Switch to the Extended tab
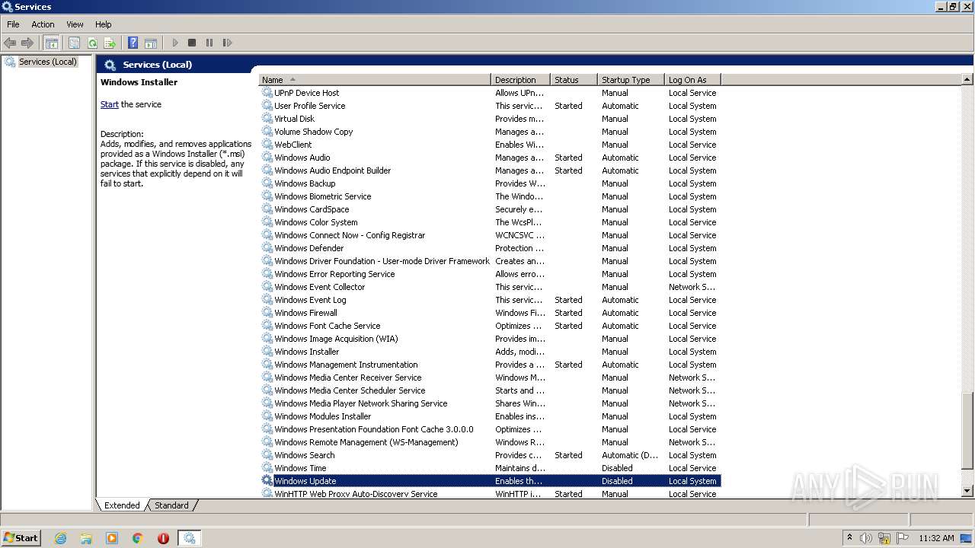 pyautogui.click(x=122, y=505)
